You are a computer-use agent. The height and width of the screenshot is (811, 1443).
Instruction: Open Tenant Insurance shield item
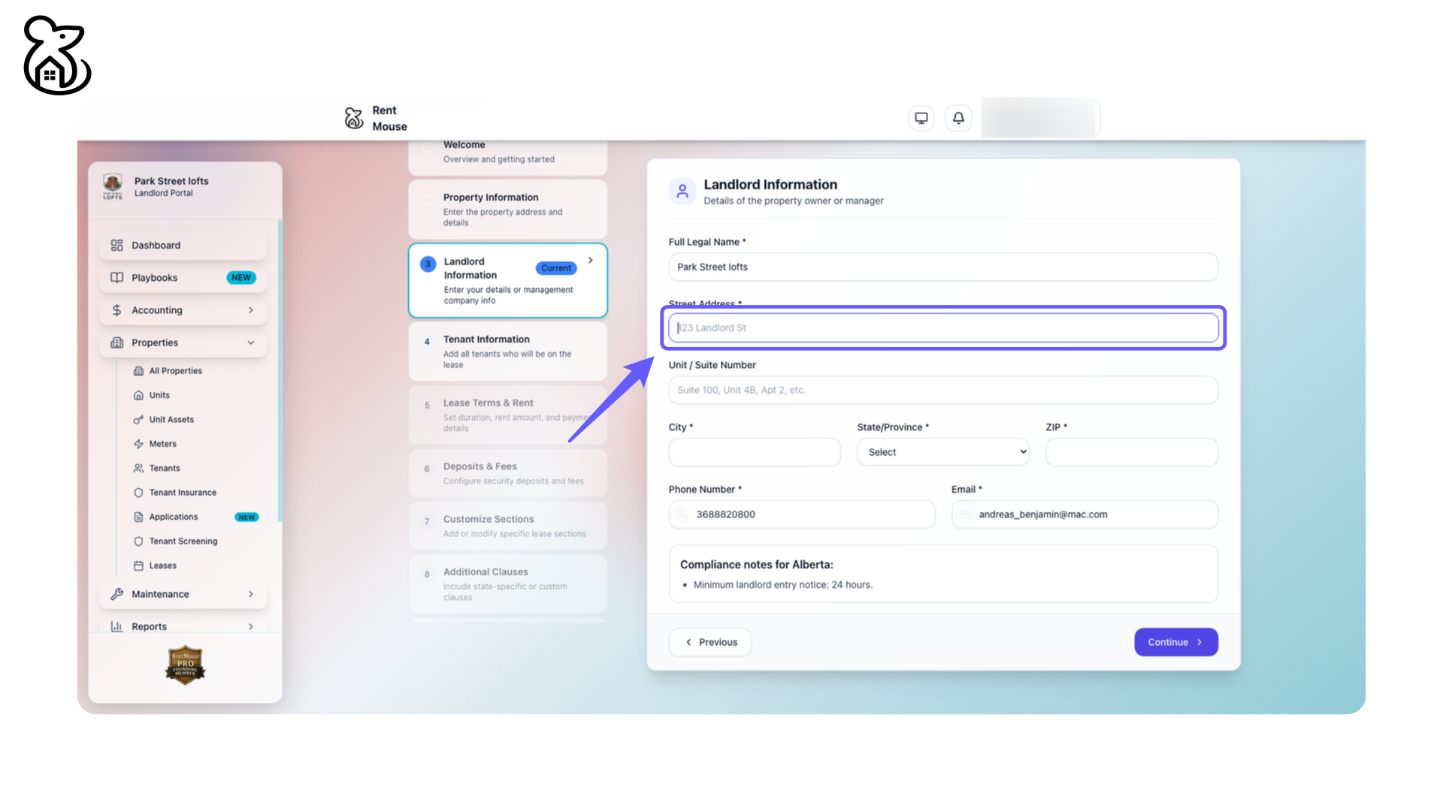(x=182, y=493)
